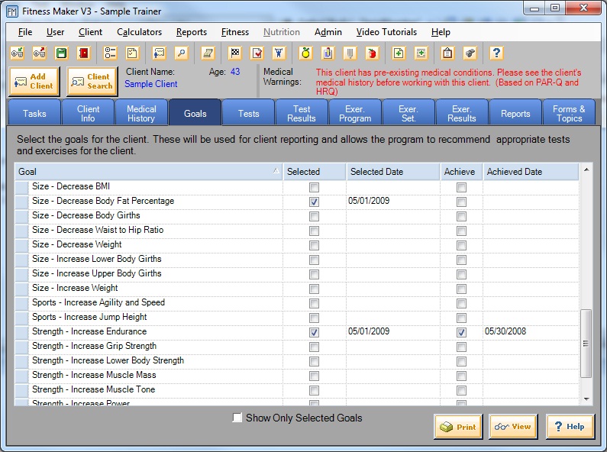Open the Client menu

[x=90, y=32]
